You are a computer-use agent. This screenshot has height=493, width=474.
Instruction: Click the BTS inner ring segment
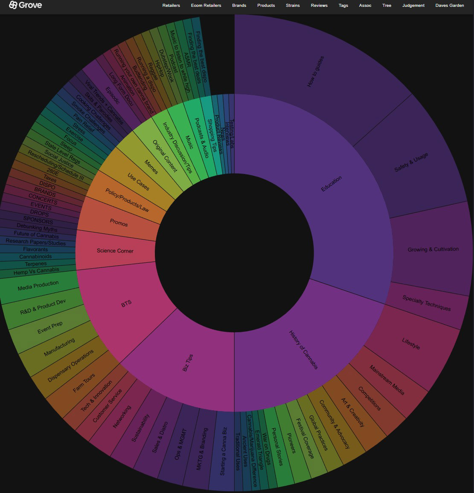(x=126, y=303)
